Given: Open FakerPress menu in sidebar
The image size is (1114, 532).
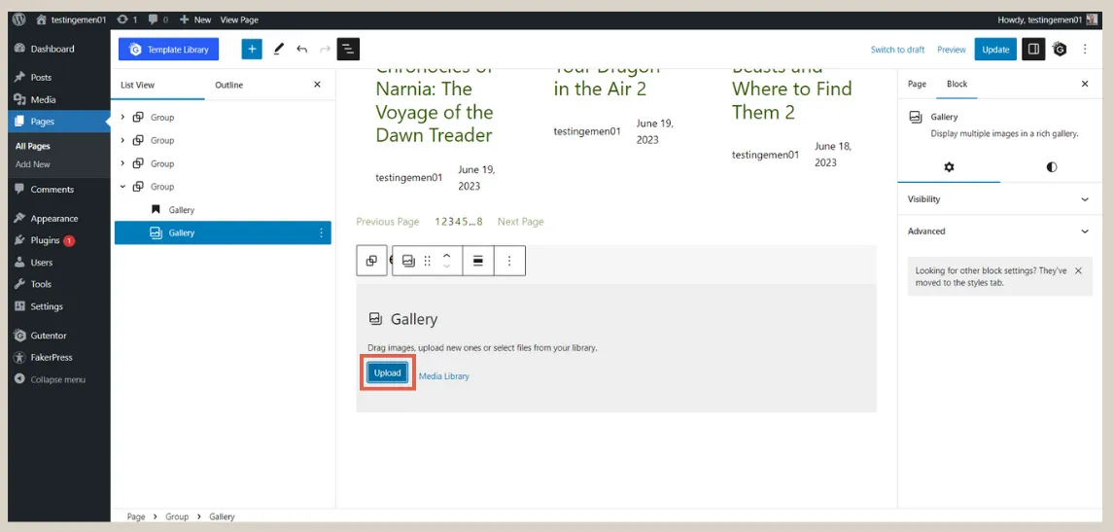Looking at the screenshot, I should pos(59,357).
